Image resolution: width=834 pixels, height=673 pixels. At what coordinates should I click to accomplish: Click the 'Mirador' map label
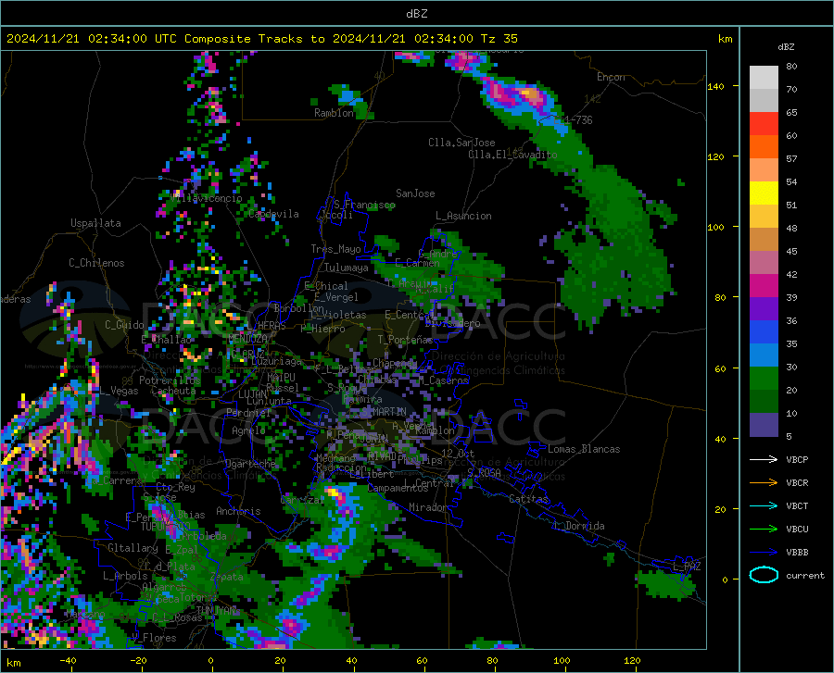click(x=428, y=507)
